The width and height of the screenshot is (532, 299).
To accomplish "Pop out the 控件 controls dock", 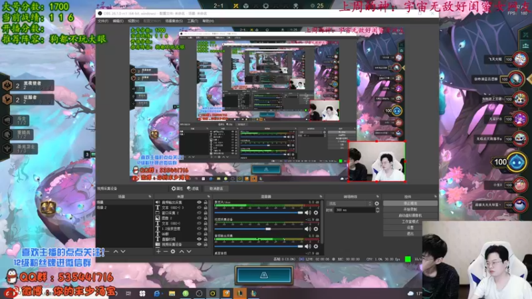I will coord(436,197).
